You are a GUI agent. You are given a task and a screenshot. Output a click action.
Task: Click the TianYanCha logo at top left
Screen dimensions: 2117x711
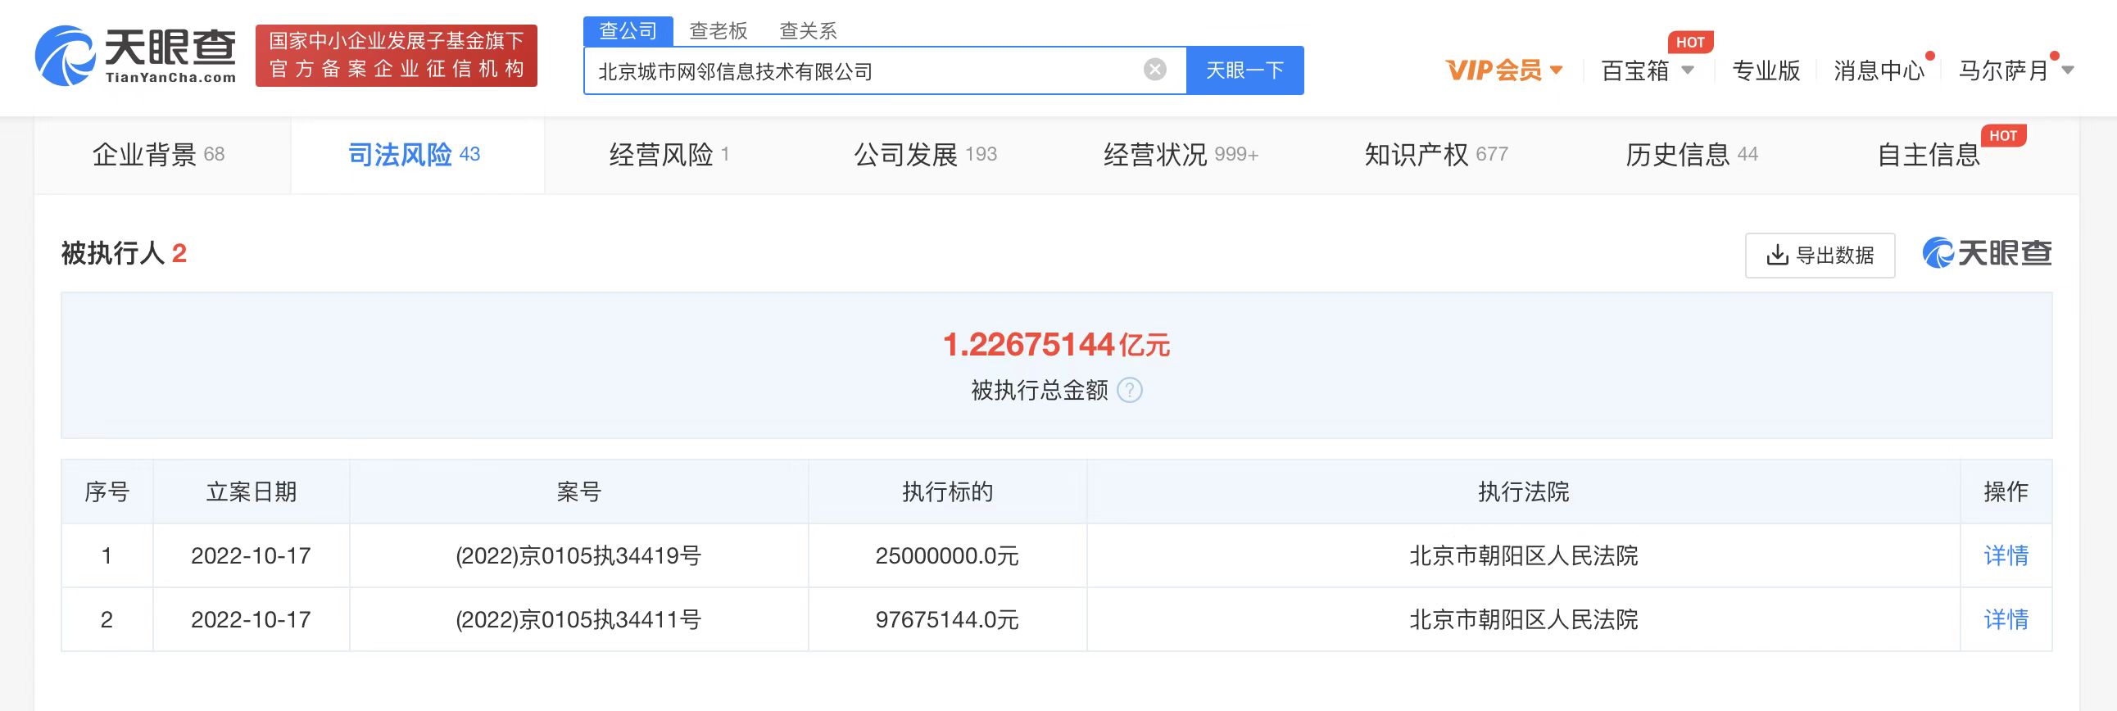click(x=136, y=55)
